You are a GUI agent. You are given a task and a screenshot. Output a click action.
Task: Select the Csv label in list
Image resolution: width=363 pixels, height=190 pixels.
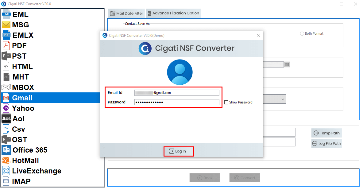point(18,129)
